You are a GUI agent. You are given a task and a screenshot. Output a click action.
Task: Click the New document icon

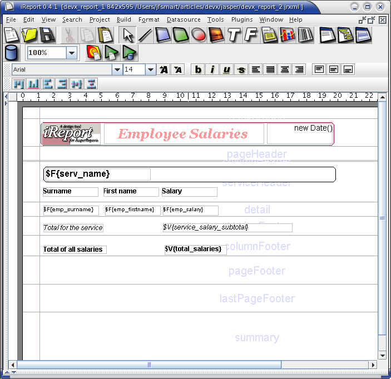[11, 35]
